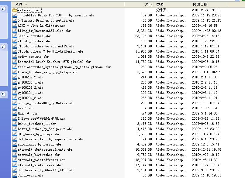The width and height of the screenshot is (245, 178).
Task: Click the kakii_brushset_11.abr file icon
Action: click(x=15, y=124)
